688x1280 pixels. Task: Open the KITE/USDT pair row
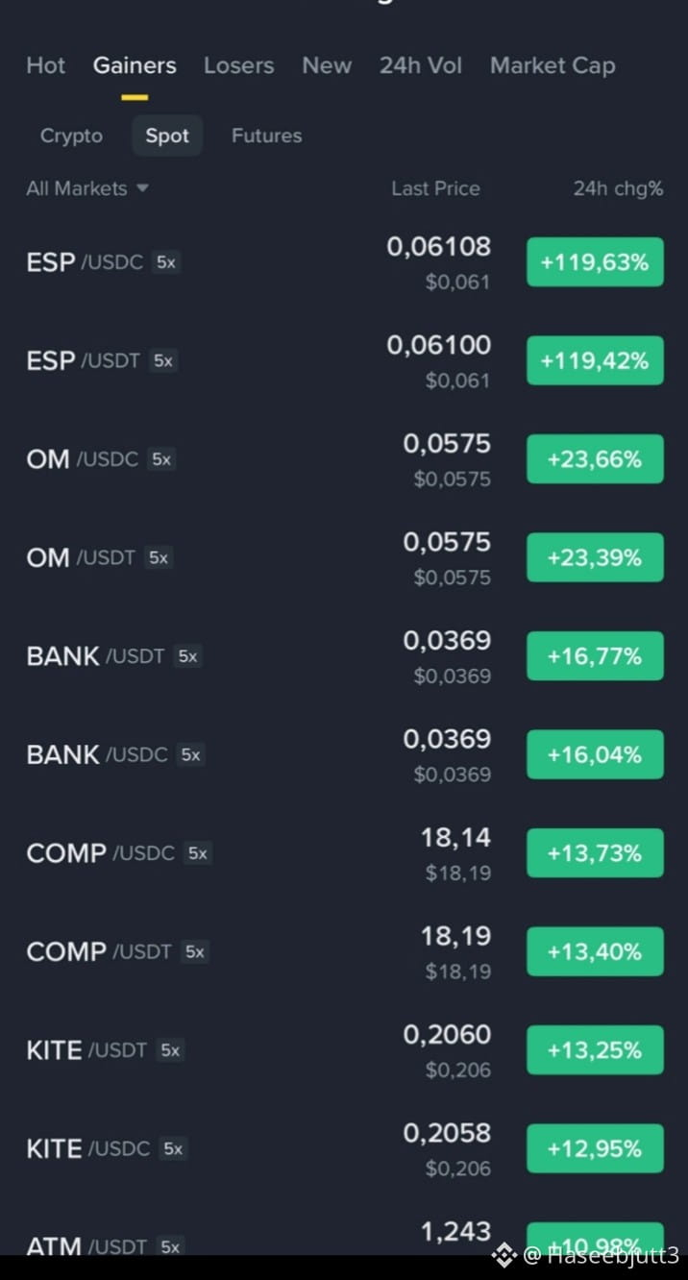tap(344, 1050)
